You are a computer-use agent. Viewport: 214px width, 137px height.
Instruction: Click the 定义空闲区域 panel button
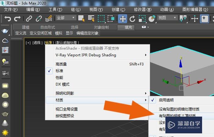(41, 33)
